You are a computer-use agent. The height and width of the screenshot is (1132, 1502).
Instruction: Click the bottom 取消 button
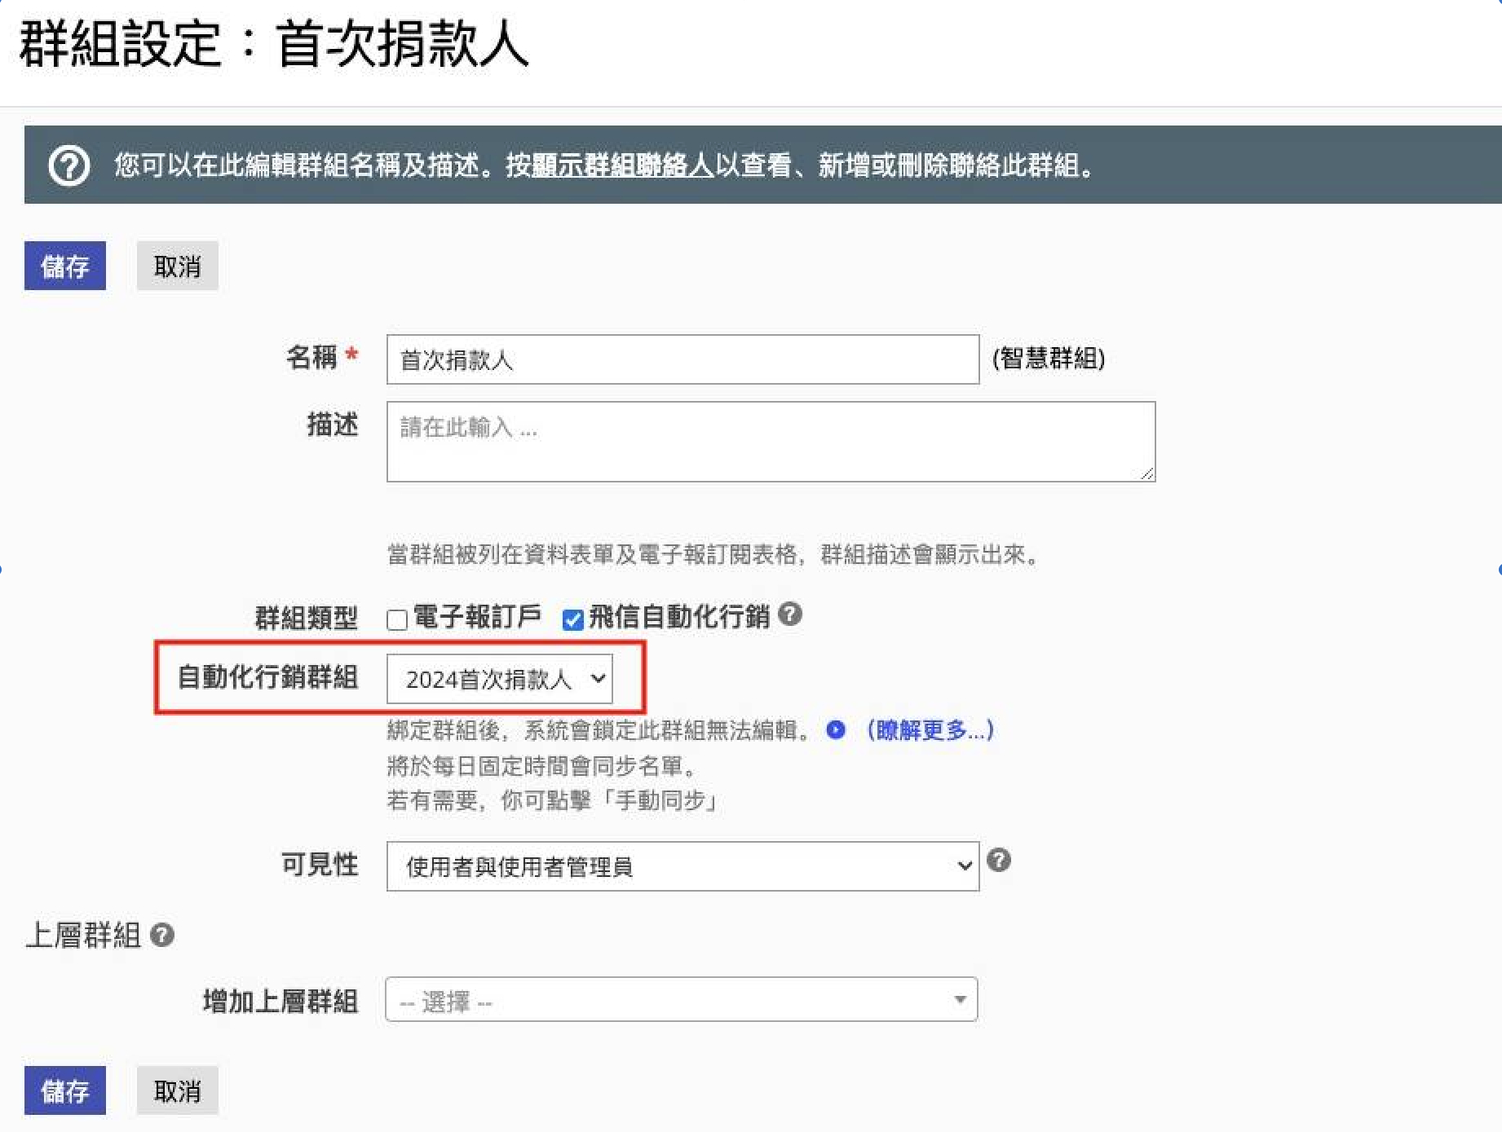pyautogui.click(x=178, y=1090)
